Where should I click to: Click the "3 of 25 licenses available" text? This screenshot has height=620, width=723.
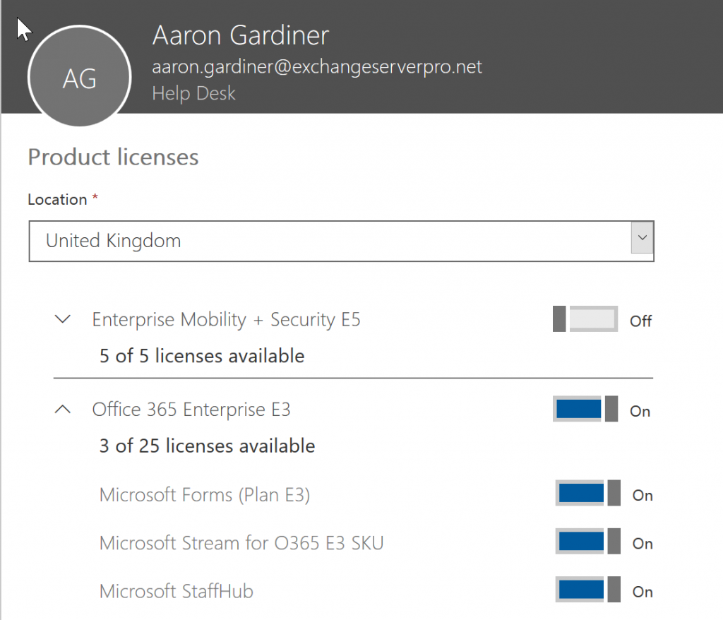tap(207, 446)
